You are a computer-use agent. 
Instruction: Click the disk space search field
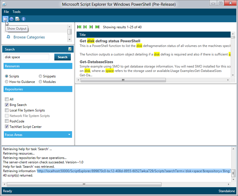tap(26, 57)
